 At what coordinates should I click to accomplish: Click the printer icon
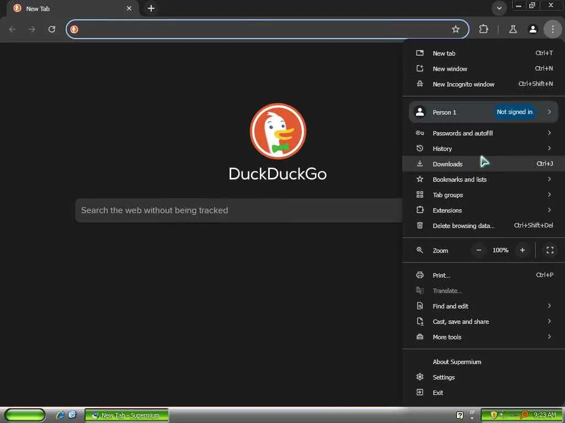(420, 275)
